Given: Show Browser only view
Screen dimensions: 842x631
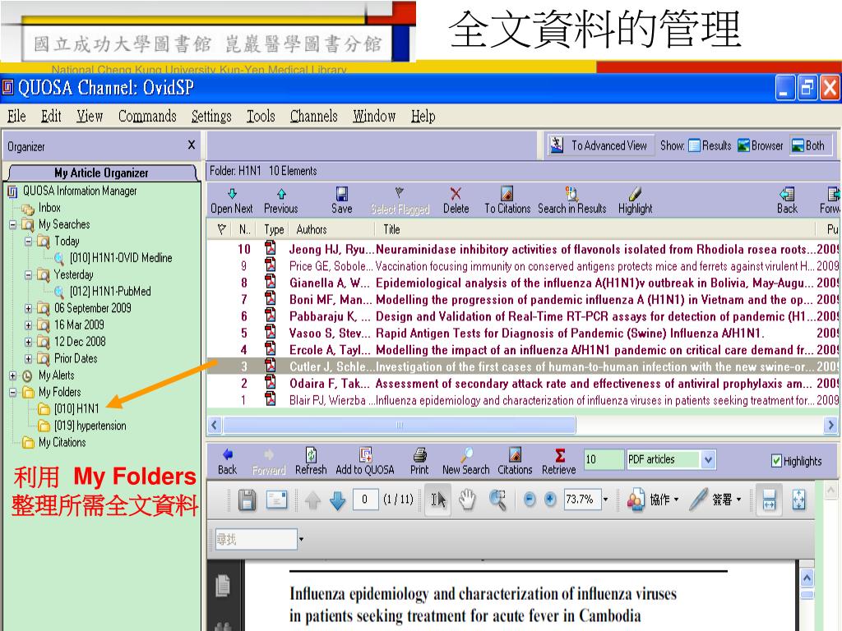Looking at the screenshot, I should [760, 145].
